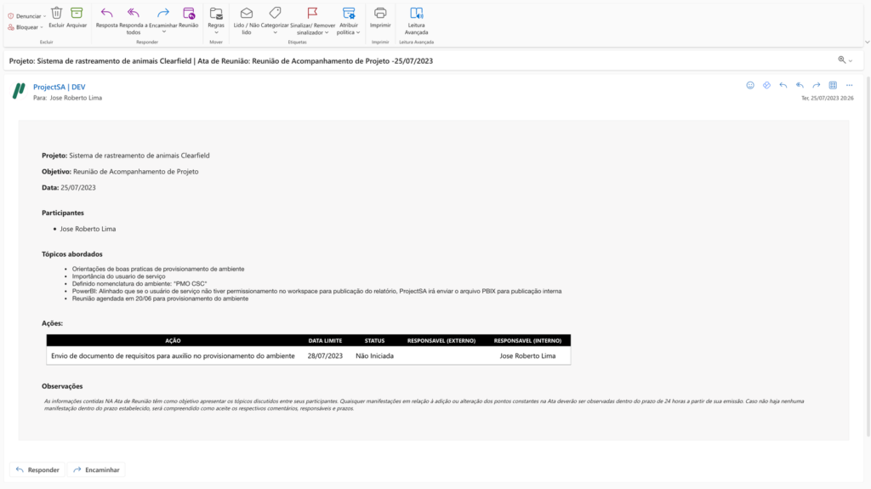871x489 pixels.
Task: Open more actions ellipsis menu
Action: point(849,85)
